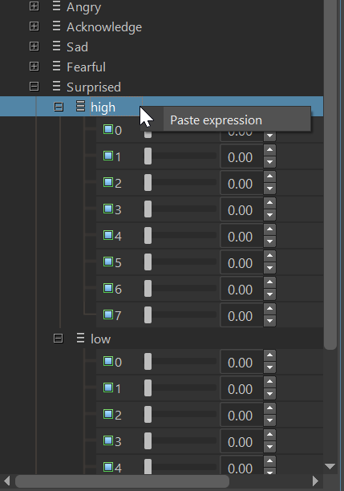The image size is (344, 491).
Task: Collapse the Surprised group
Action: (x=34, y=86)
